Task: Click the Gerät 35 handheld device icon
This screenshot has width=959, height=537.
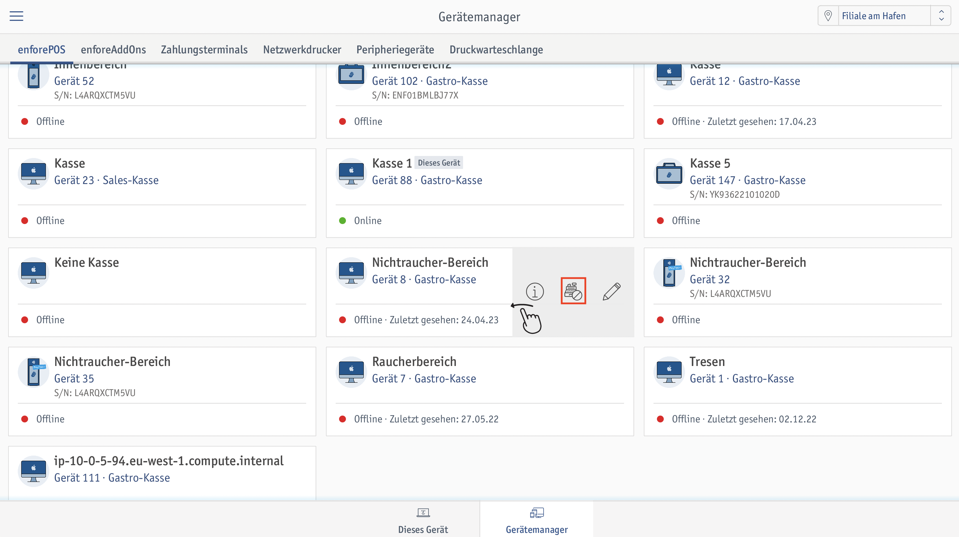Action: point(34,372)
